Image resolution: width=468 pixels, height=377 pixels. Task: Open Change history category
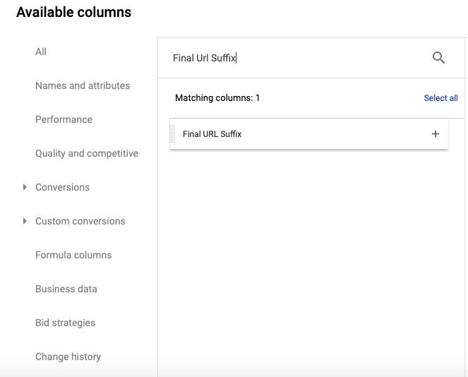coord(68,357)
